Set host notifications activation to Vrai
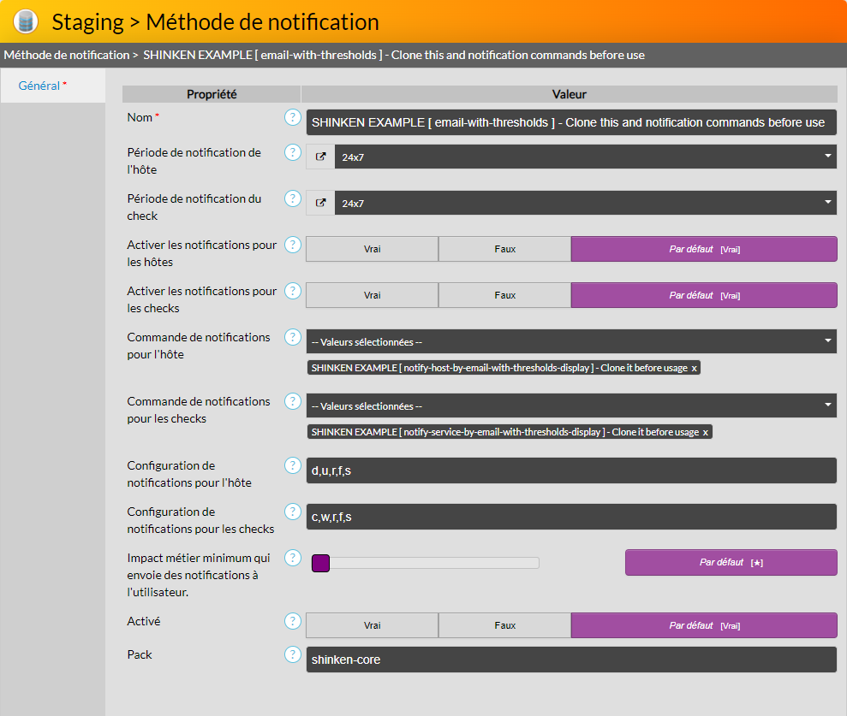The height and width of the screenshot is (716, 847). (x=372, y=249)
